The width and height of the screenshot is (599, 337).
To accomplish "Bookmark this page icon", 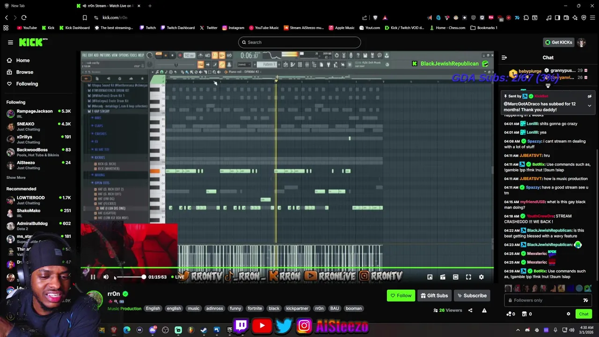I will coord(85,18).
